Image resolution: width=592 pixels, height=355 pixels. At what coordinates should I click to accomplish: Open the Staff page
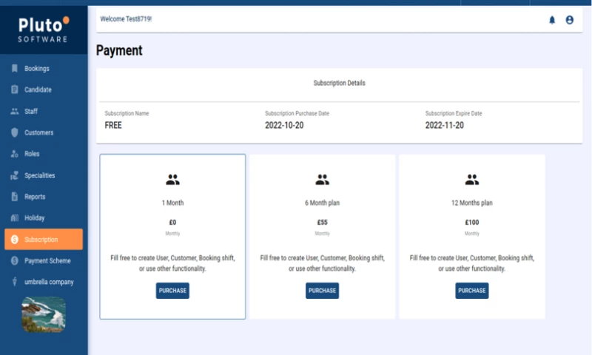point(44,111)
